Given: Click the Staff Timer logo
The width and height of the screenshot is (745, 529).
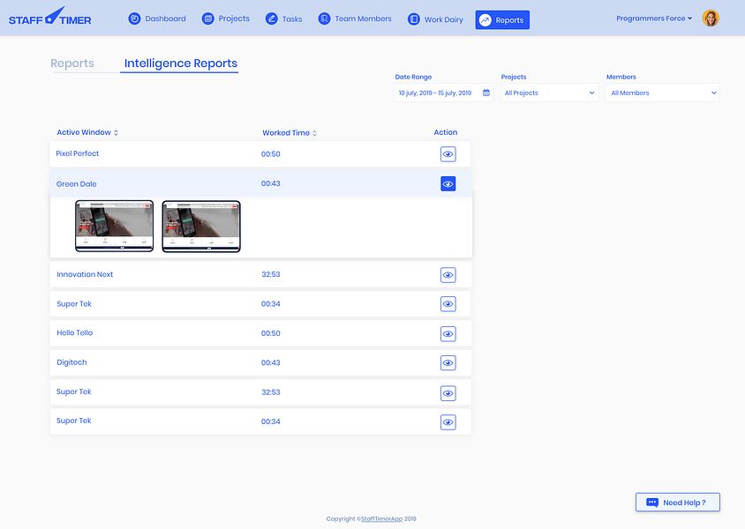Looking at the screenshot, I should [x=50, y=17].
